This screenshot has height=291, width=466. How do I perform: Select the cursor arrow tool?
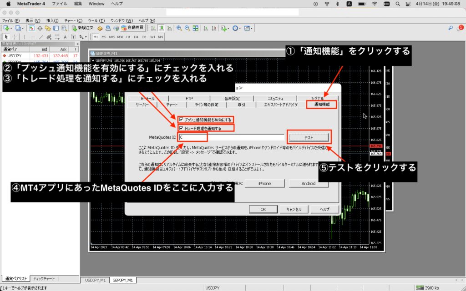[6, 37]
